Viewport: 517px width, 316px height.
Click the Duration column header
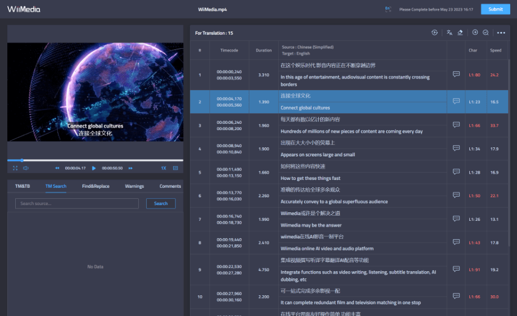pos(264,50)
